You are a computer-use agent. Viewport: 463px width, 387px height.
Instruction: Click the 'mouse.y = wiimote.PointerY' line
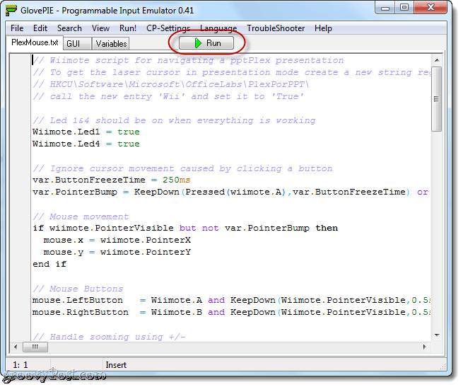pos(117,252)
